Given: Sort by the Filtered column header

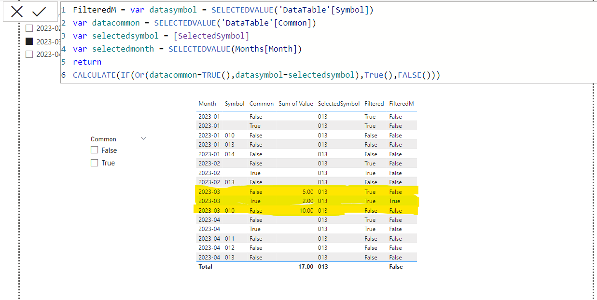Looking at the screenshot, I should click(x=374, y=104).
